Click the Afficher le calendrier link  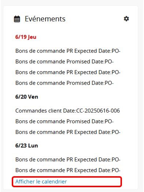(41, 182)
